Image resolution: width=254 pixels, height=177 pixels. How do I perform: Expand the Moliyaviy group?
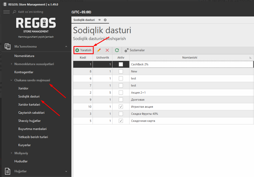tap(11, 153)
